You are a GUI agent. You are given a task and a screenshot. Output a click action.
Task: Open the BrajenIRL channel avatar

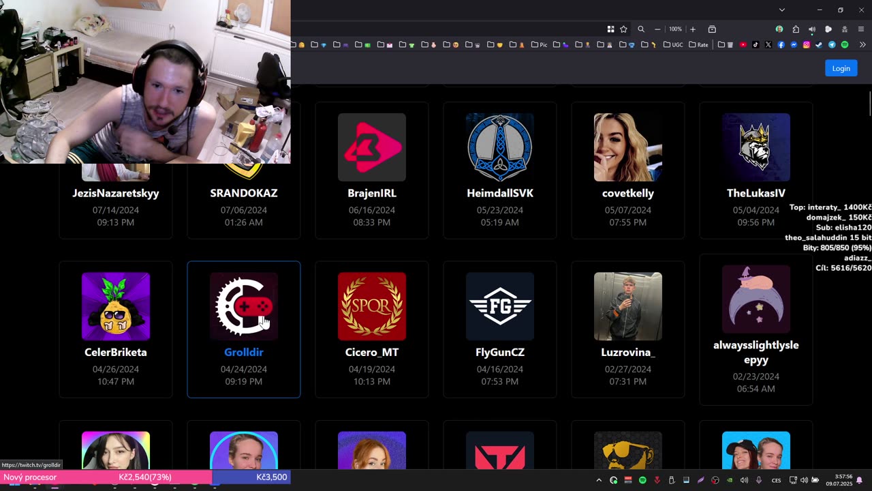[x=372, y=147]
